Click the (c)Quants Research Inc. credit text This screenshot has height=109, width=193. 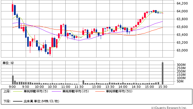tap(169, 108)
